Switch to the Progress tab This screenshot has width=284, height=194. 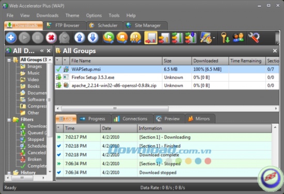click(94, 119)
